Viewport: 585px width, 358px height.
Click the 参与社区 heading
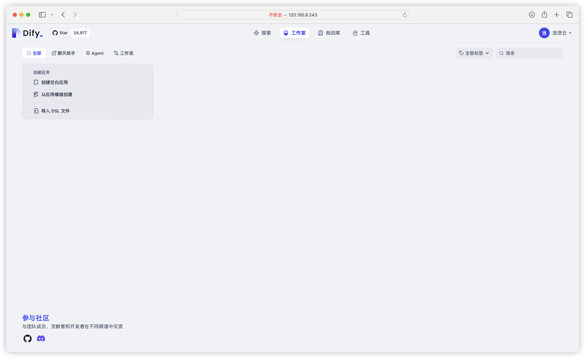tap(36, 318)
